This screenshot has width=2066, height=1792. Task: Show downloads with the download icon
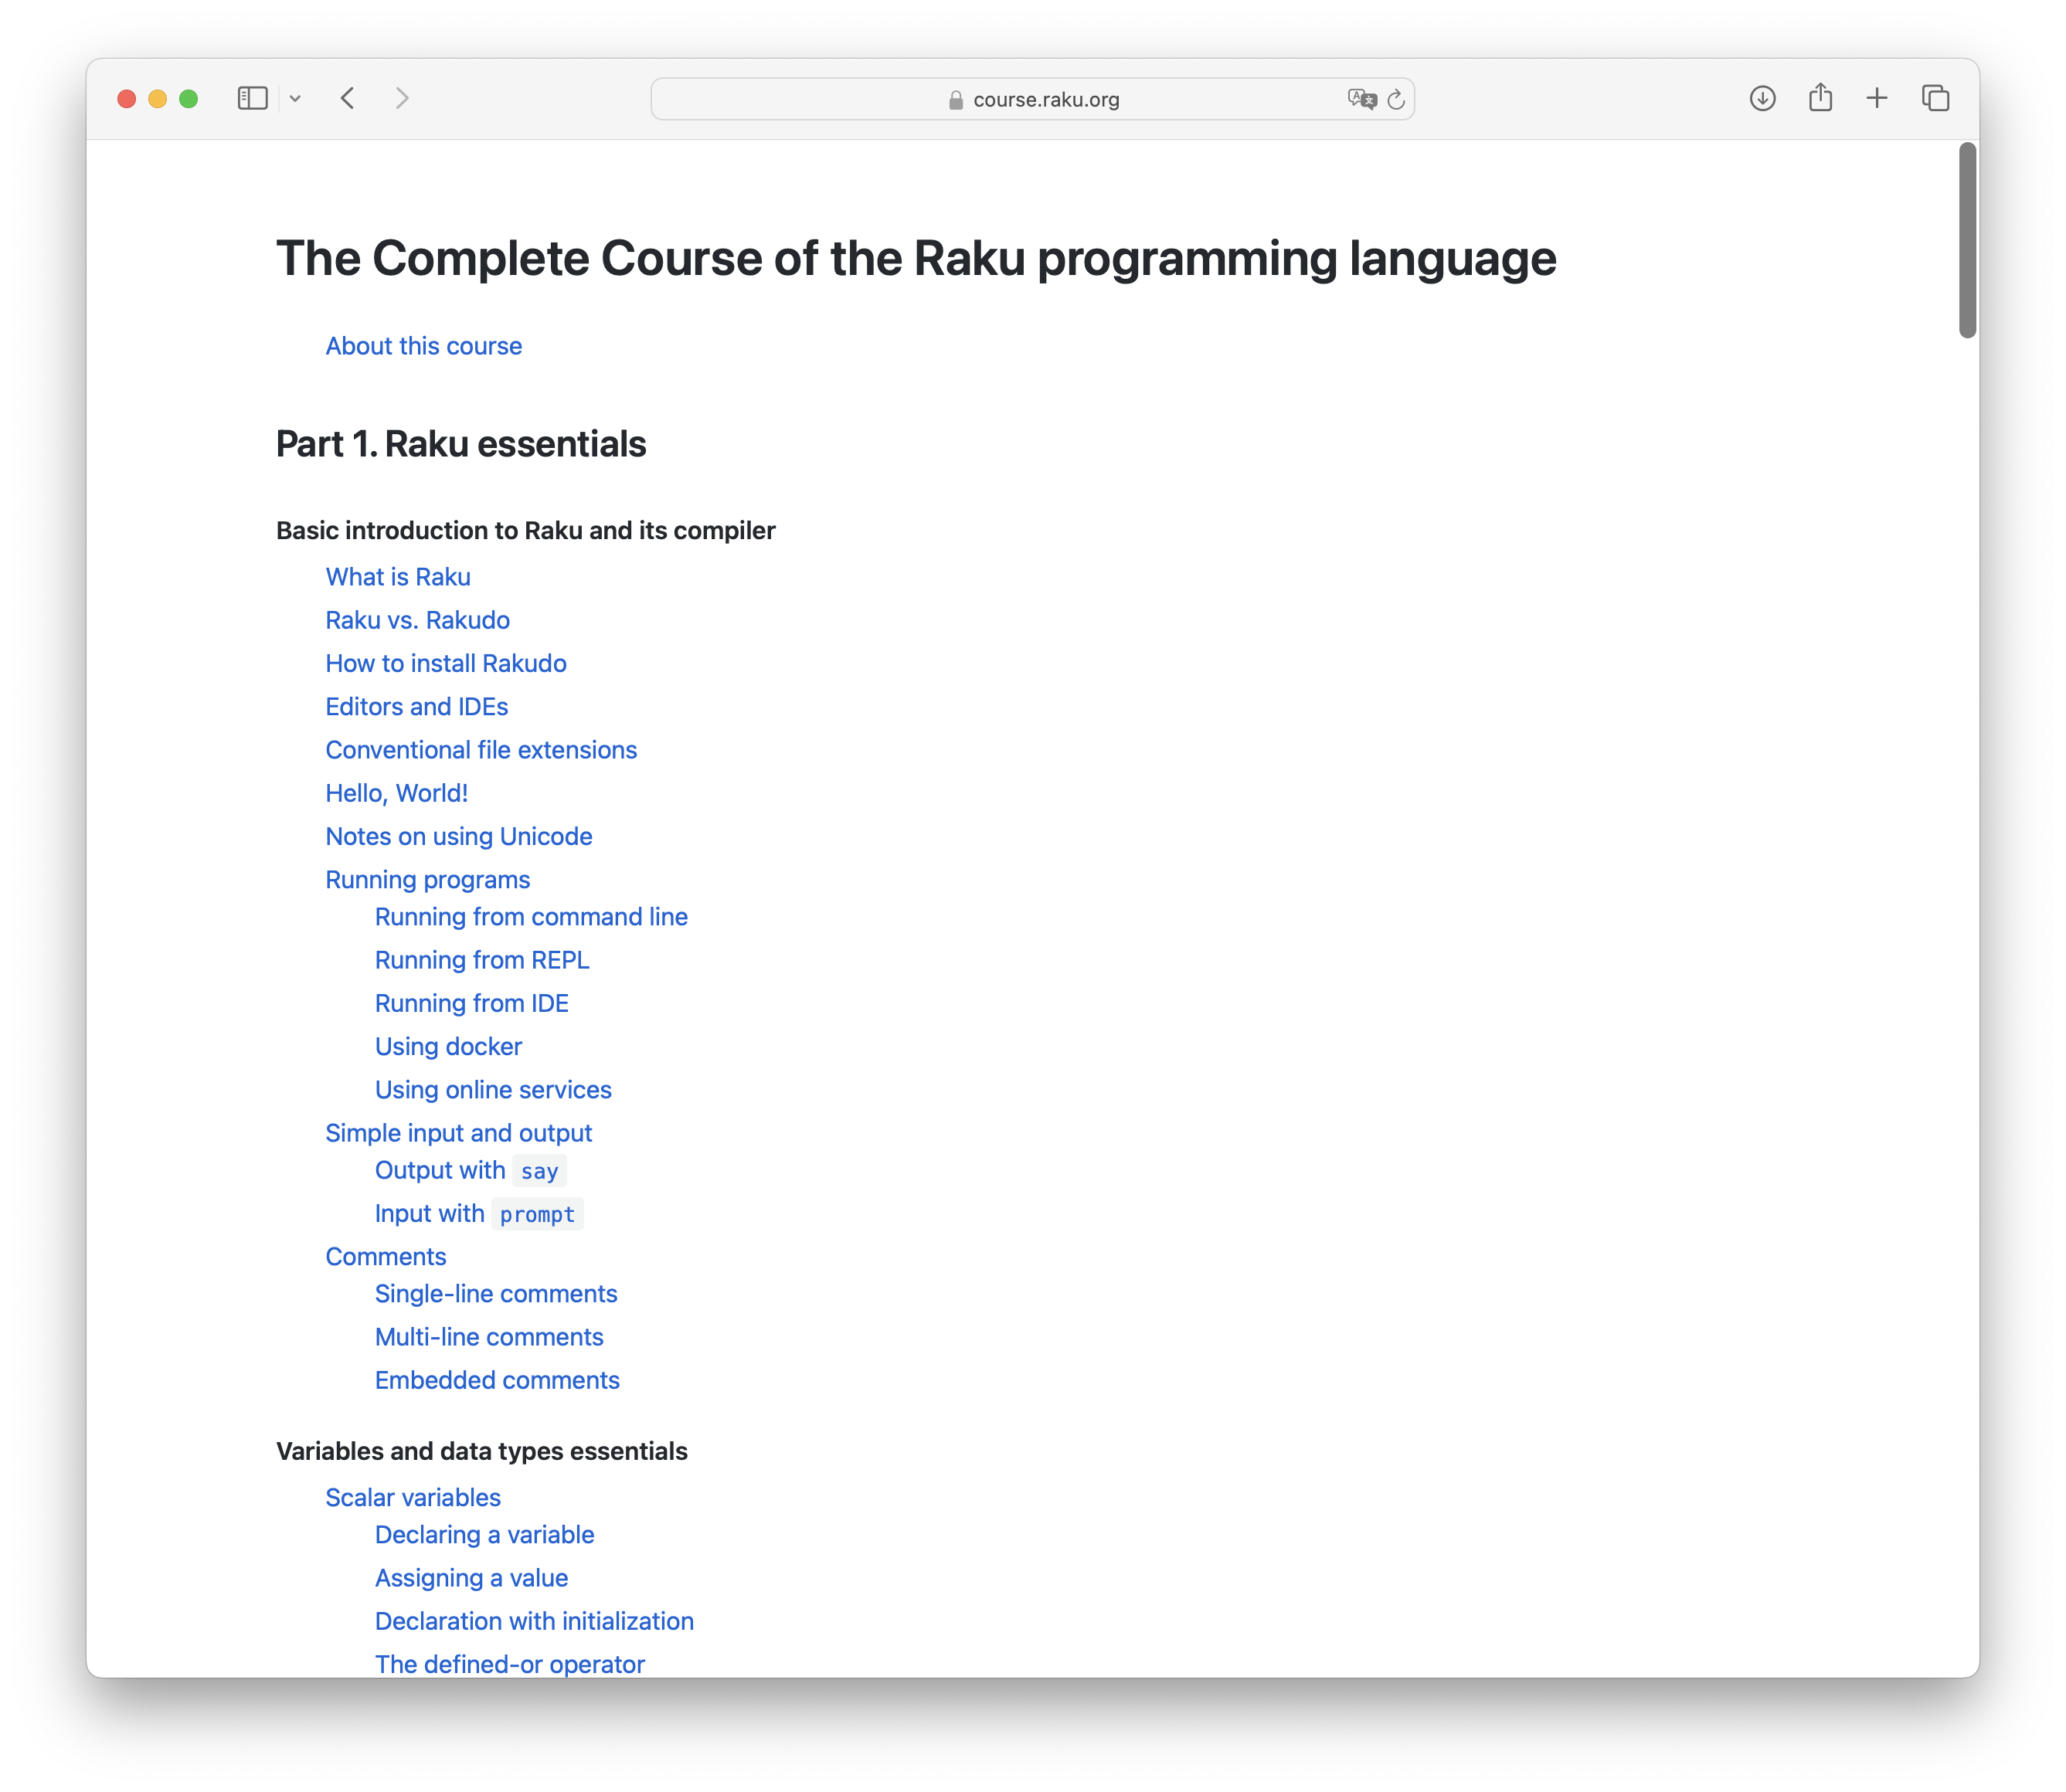tap(1762, 98)
